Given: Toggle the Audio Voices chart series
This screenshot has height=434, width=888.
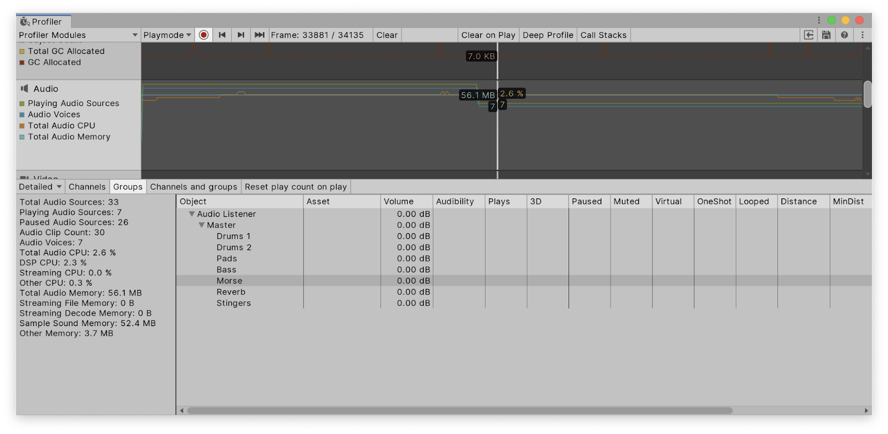Looking at the screenshot, I should pyautogui.click(x=22, y=114).
